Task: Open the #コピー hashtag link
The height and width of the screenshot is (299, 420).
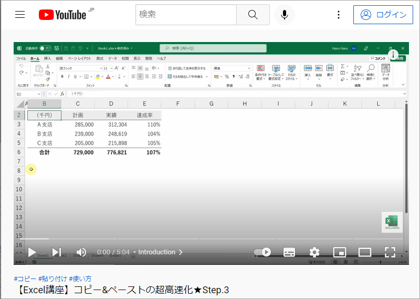Action: click(25, 279)
